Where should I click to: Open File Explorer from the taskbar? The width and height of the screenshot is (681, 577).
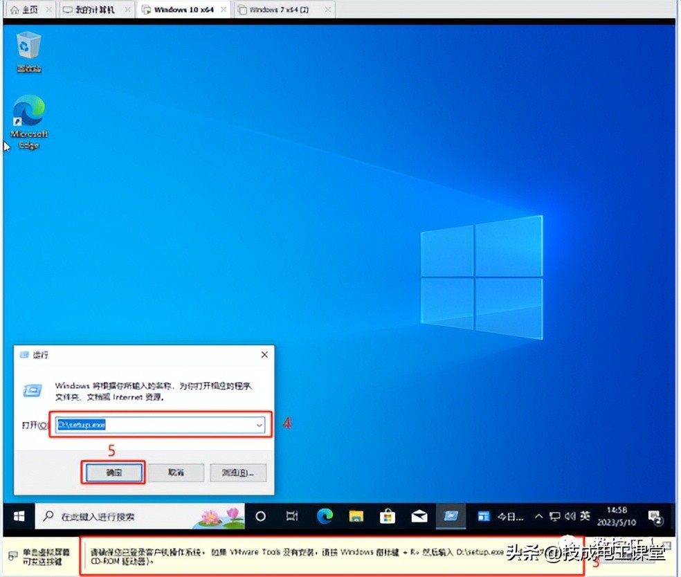[x=356, y=516]
